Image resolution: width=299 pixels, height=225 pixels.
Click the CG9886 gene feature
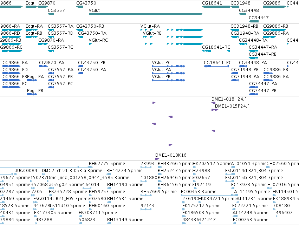(275, 7)
